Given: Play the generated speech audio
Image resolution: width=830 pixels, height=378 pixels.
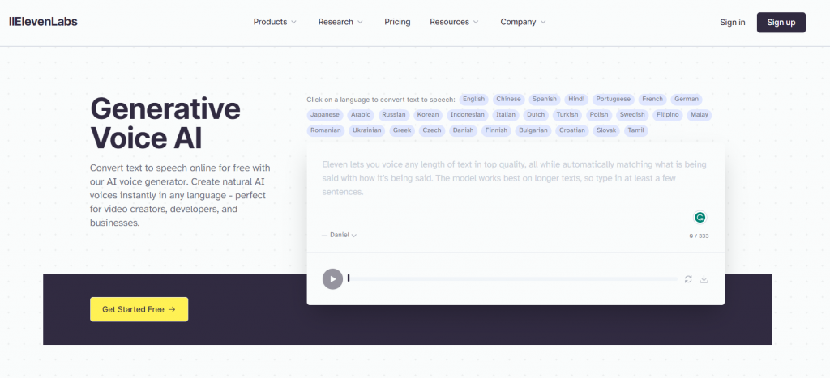Looking at the screenshot, I should click(332, 278).
